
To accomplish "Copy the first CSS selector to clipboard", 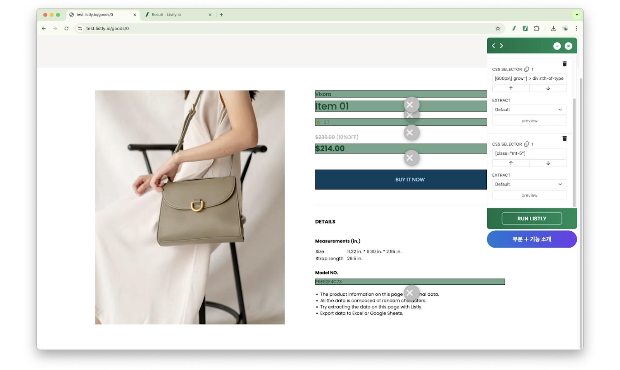I will 526,69.
